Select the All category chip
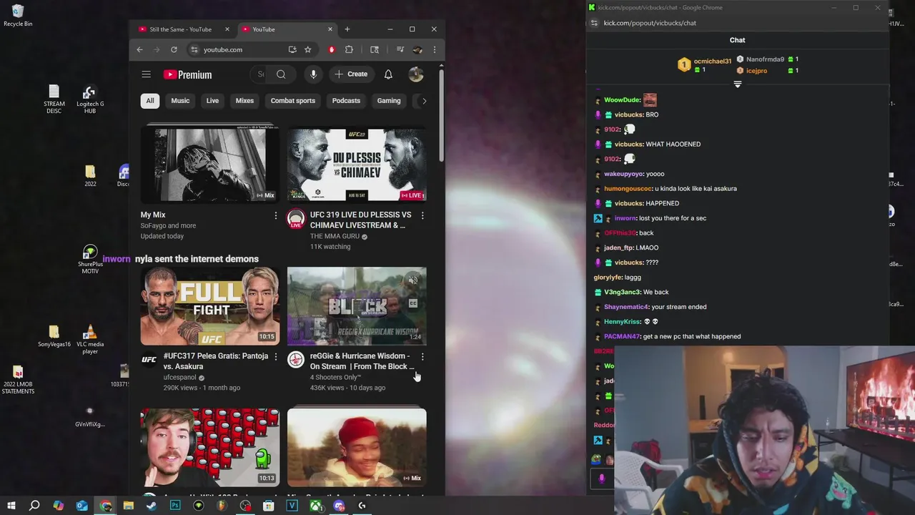Image resolution: width=915 pixels, height=515 pixels. tap(150, 101)
